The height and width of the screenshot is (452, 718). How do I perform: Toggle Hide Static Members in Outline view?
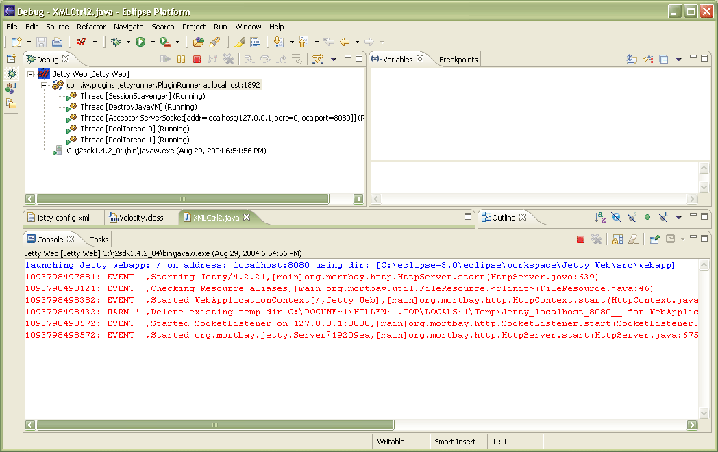[x=632, y=218]
